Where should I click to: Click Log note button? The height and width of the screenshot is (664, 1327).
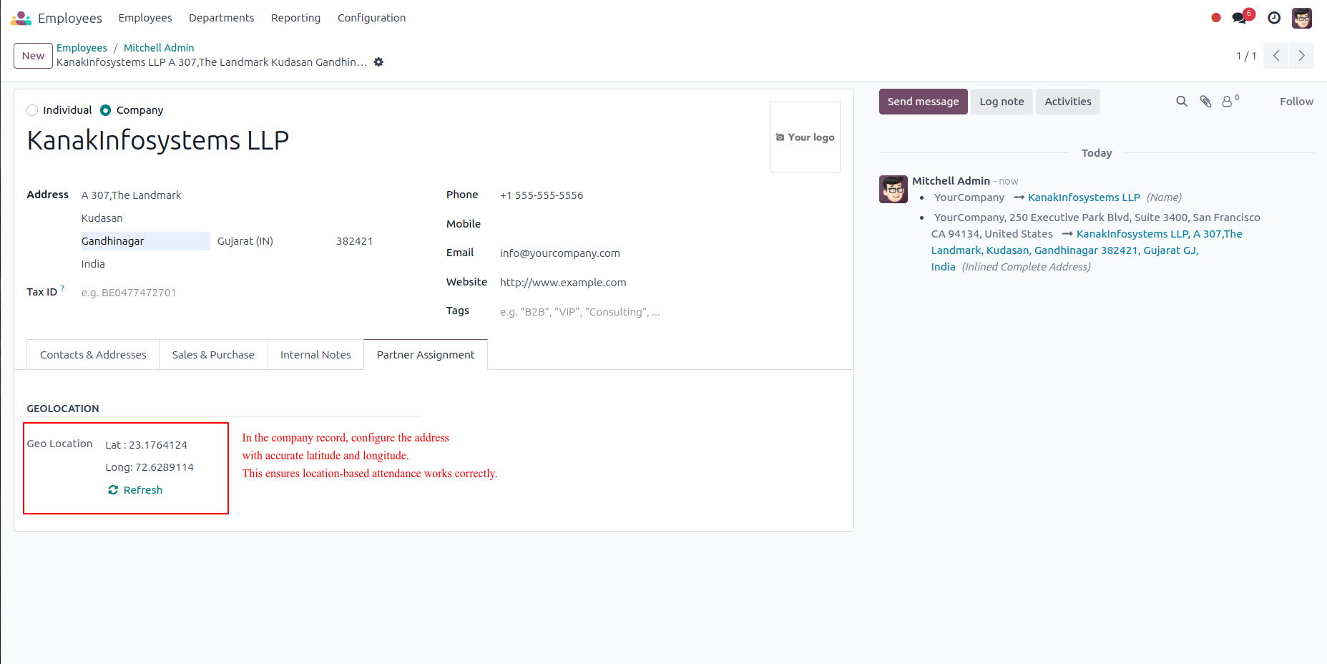point(1002,102)
